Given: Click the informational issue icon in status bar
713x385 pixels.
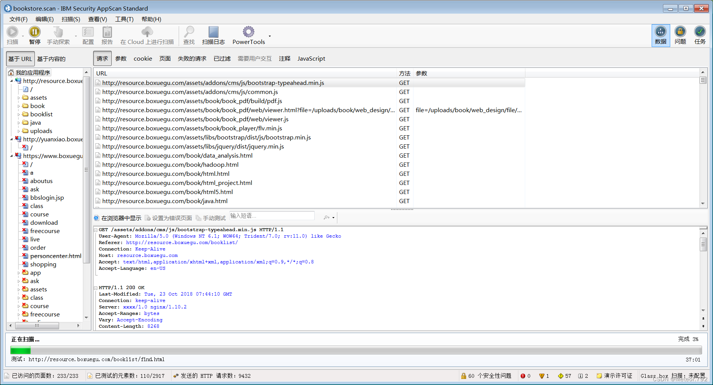Looking at the screenshot, I should (x=580, y=376).
